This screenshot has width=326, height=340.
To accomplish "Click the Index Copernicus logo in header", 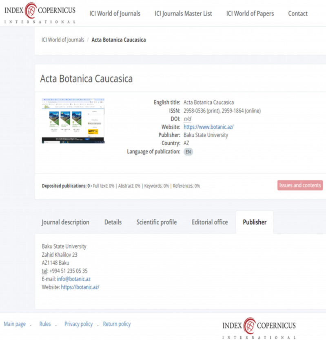I will pyautogui.click(x=40, y=13).
